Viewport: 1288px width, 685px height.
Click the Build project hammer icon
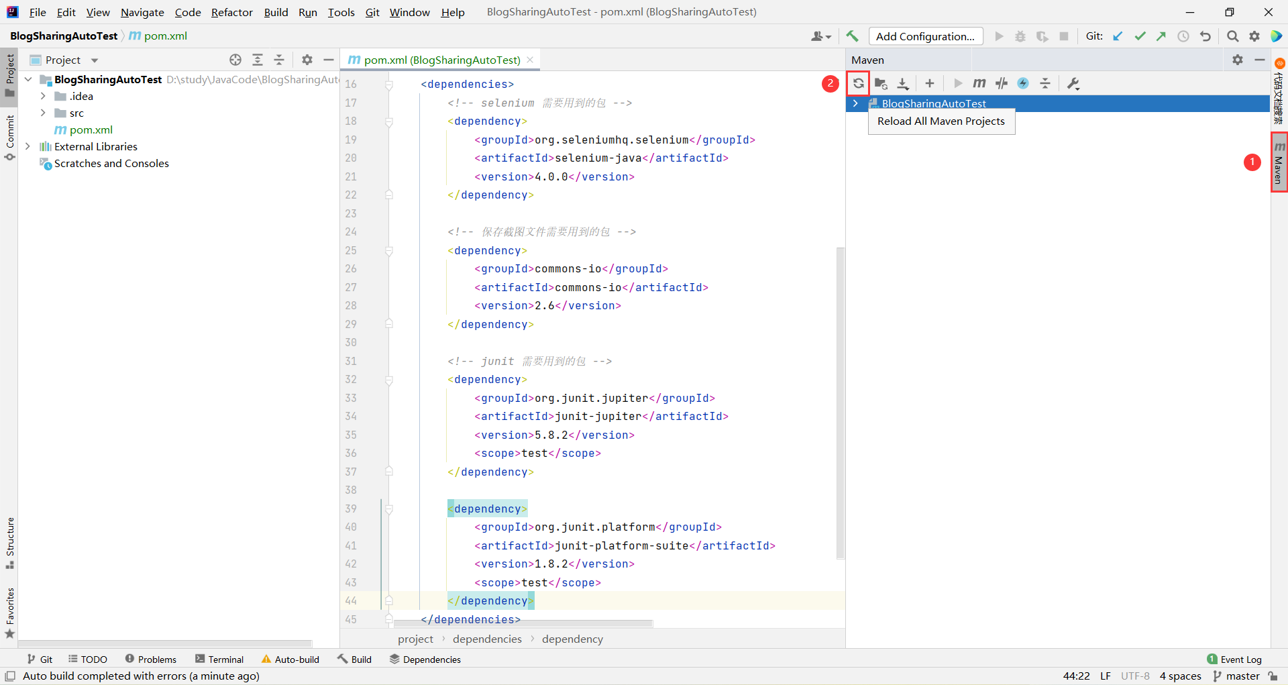click(x=852, y=36)
